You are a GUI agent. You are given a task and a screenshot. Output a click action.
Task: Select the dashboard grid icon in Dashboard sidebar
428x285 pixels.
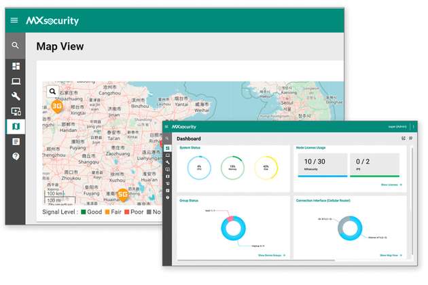click(x=168, y=148)
